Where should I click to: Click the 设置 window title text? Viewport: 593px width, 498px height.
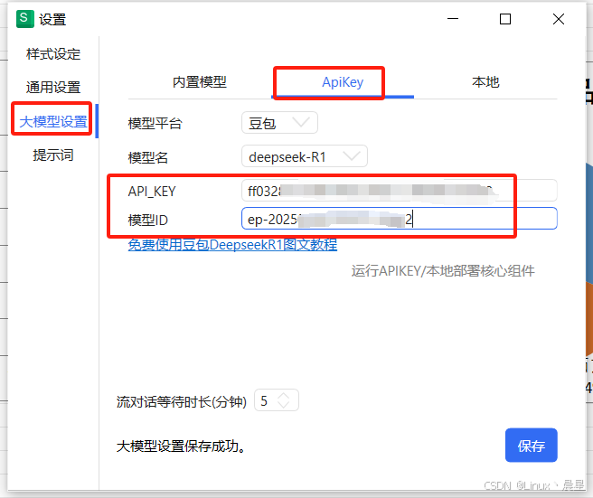[52, 19]
